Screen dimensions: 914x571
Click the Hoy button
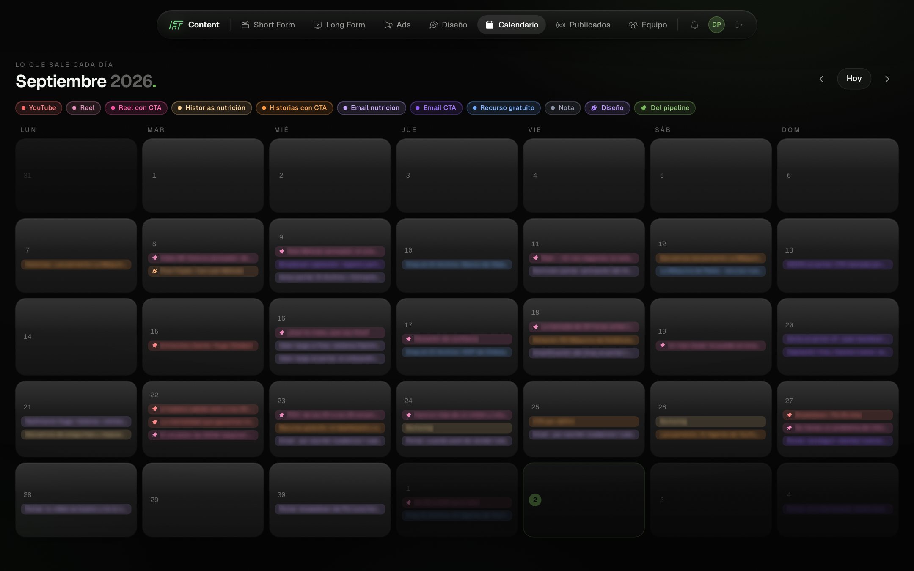tap(854, 79)
